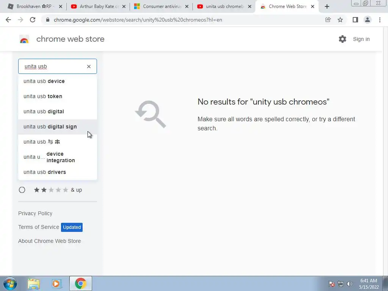Viewport: 388px width, 291px height.
Task: Click the Chrome Web Store rainbow logo
Action: pyautogui.click(x=24, y=39)
